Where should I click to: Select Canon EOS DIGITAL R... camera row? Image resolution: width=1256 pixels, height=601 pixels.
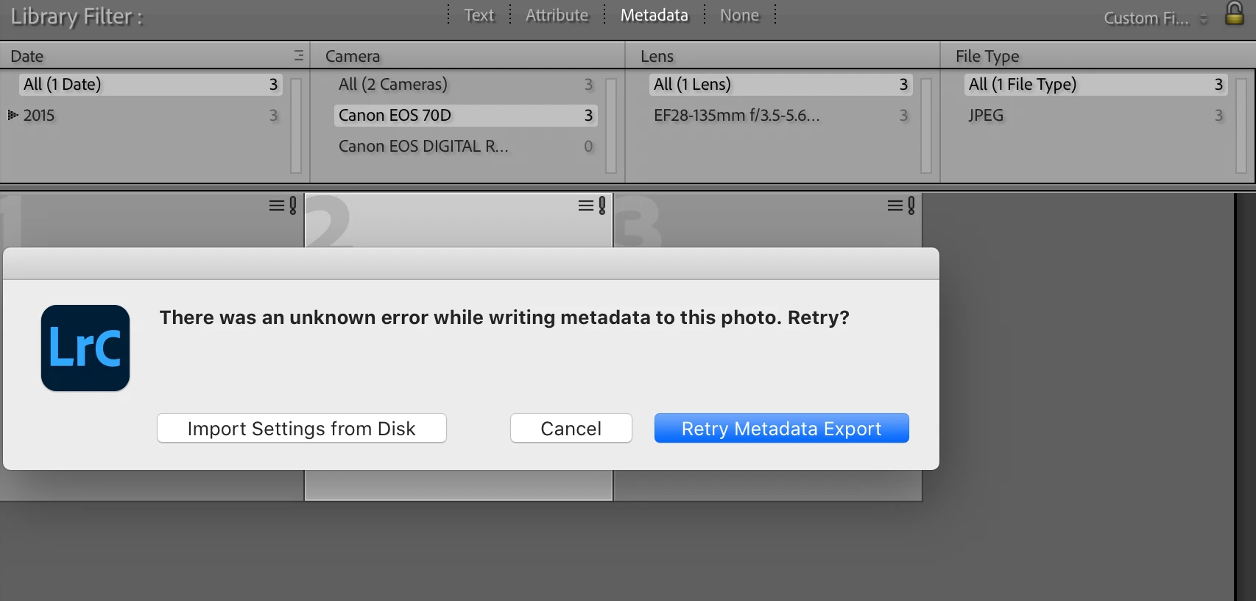(465, 146)
